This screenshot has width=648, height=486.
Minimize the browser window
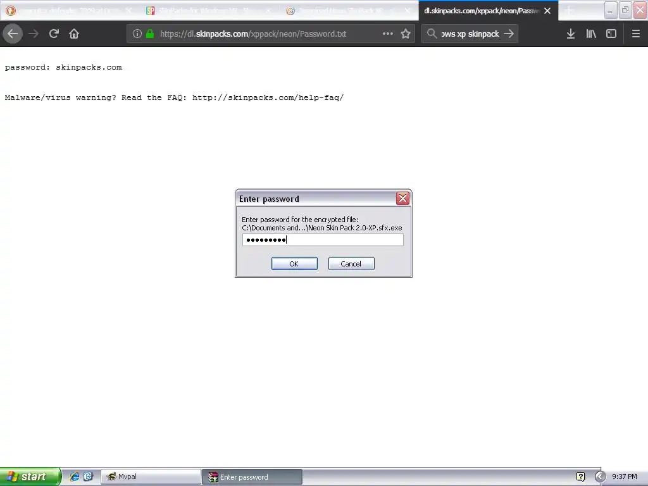(611, 10)
